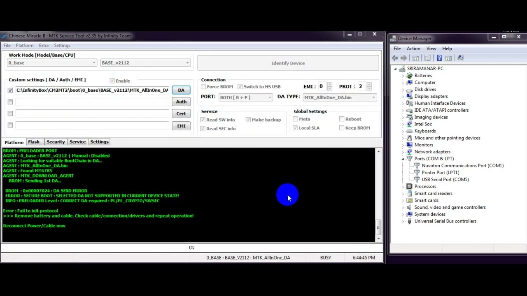Click the Computer device category icon
Screen dimensions: 527x296
(x=409, y=83)
